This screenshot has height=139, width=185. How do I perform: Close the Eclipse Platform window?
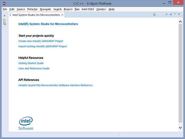point(178,3)
